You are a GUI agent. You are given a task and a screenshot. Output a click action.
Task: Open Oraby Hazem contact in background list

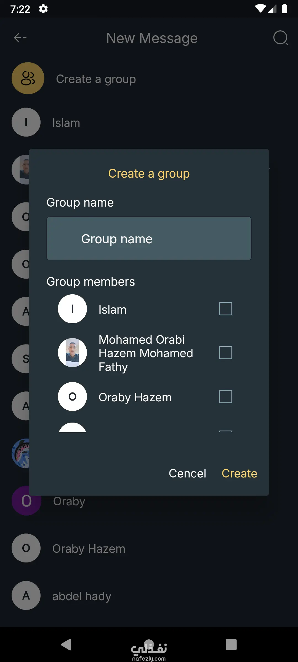click(89, 549)
